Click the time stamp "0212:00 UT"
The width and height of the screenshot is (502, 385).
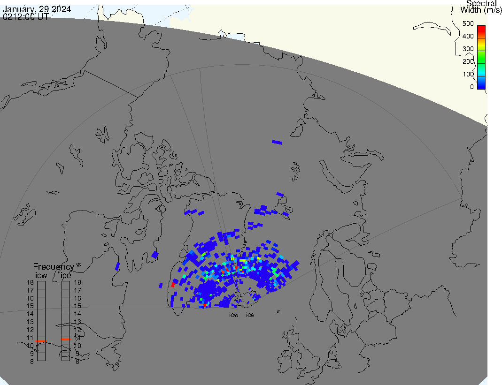coord(26,16)
